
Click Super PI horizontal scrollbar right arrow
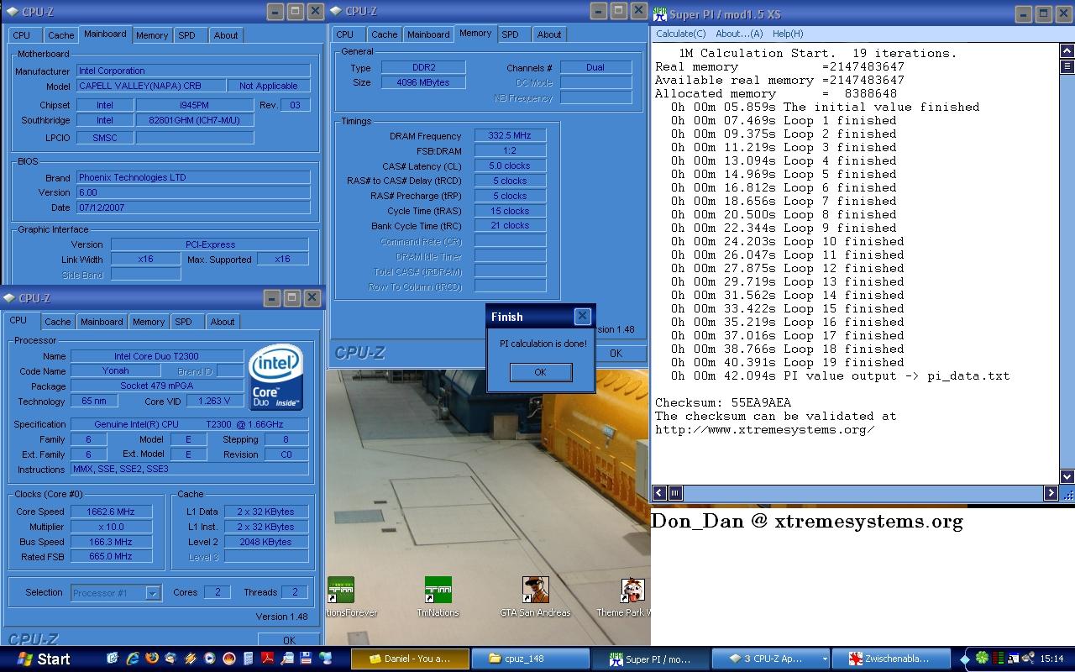(x=1051, y=493)
